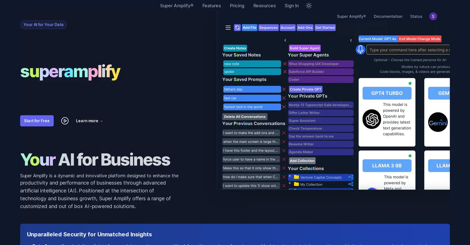Open Features in the top navigation

point(212,6)
